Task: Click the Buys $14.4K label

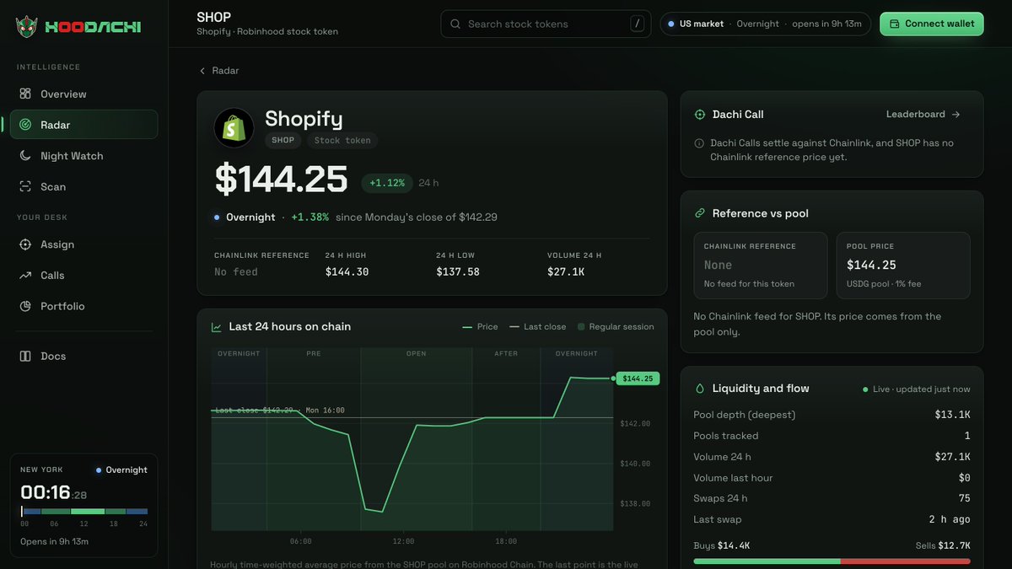Action: [721, 545]
